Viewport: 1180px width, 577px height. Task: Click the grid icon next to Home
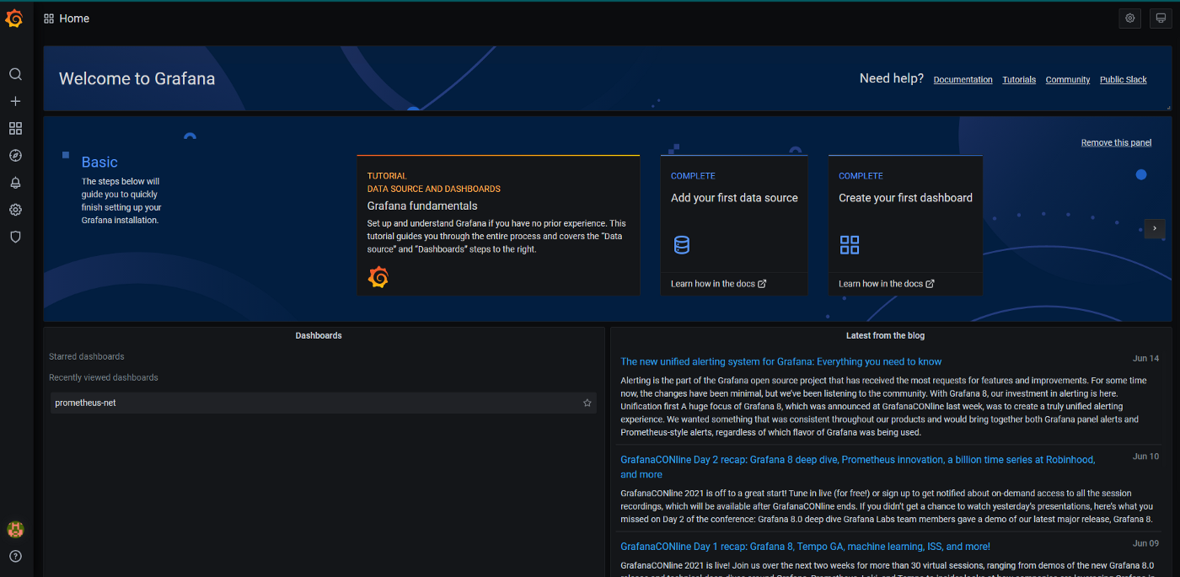pos(49,19)
